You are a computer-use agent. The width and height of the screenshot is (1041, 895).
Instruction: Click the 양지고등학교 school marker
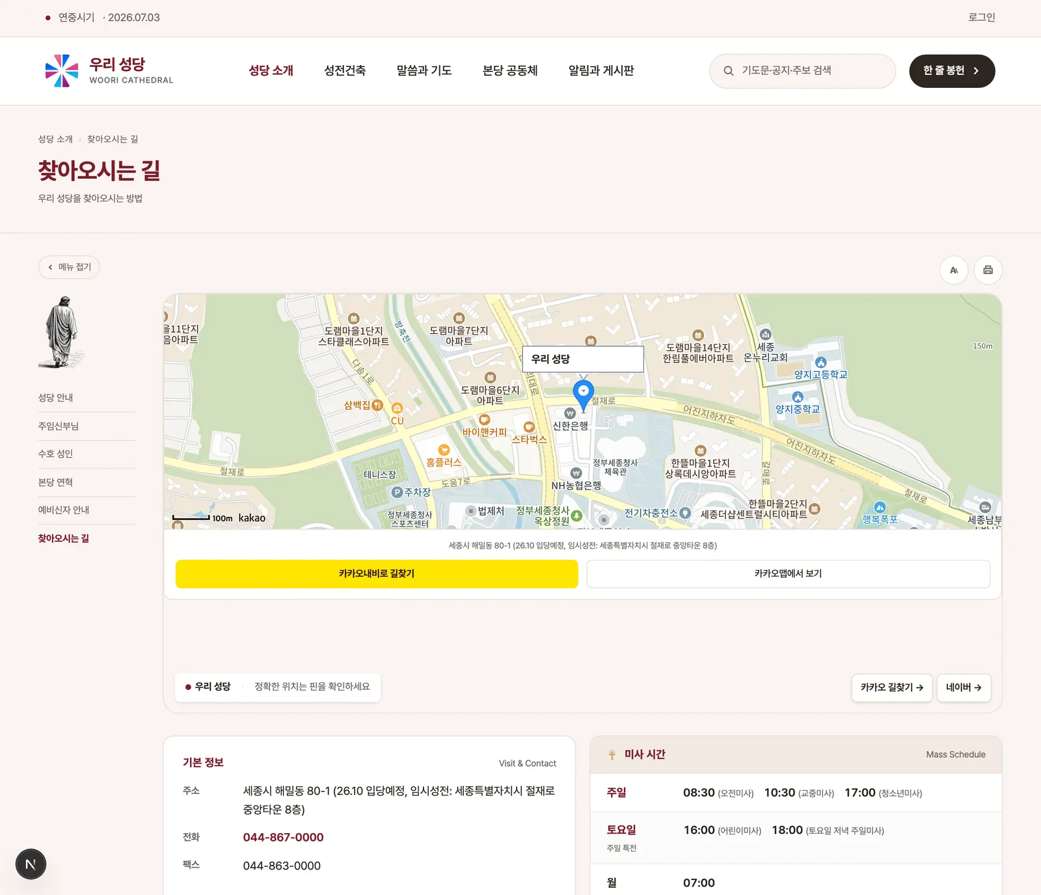click(820, 363)
